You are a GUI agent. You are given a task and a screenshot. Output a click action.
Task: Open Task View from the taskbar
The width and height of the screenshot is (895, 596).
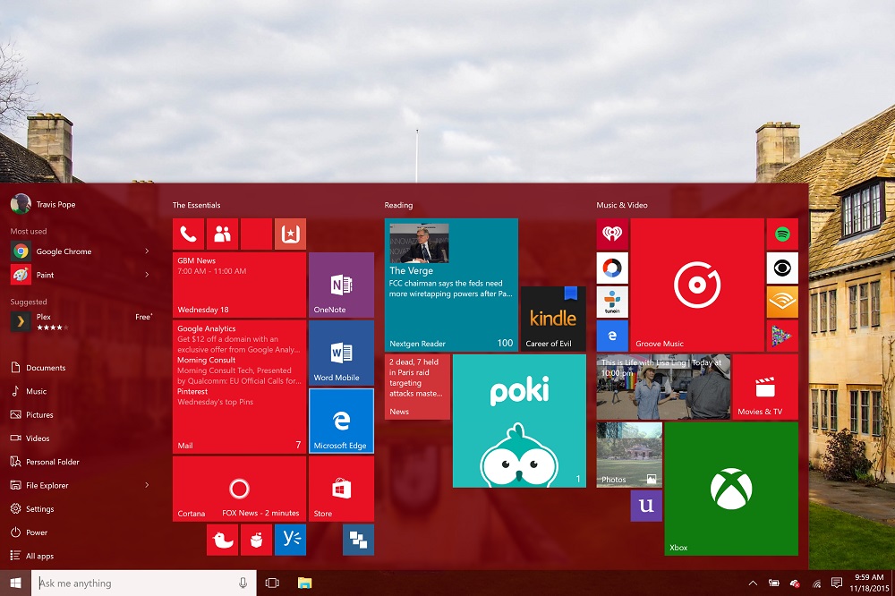click(272, 583)
